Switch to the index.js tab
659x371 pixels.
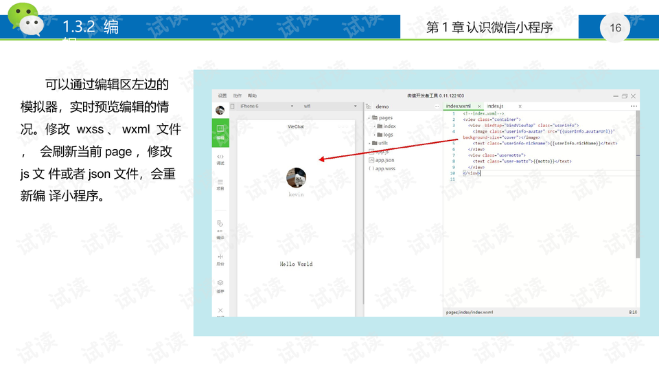pos(495,106)
